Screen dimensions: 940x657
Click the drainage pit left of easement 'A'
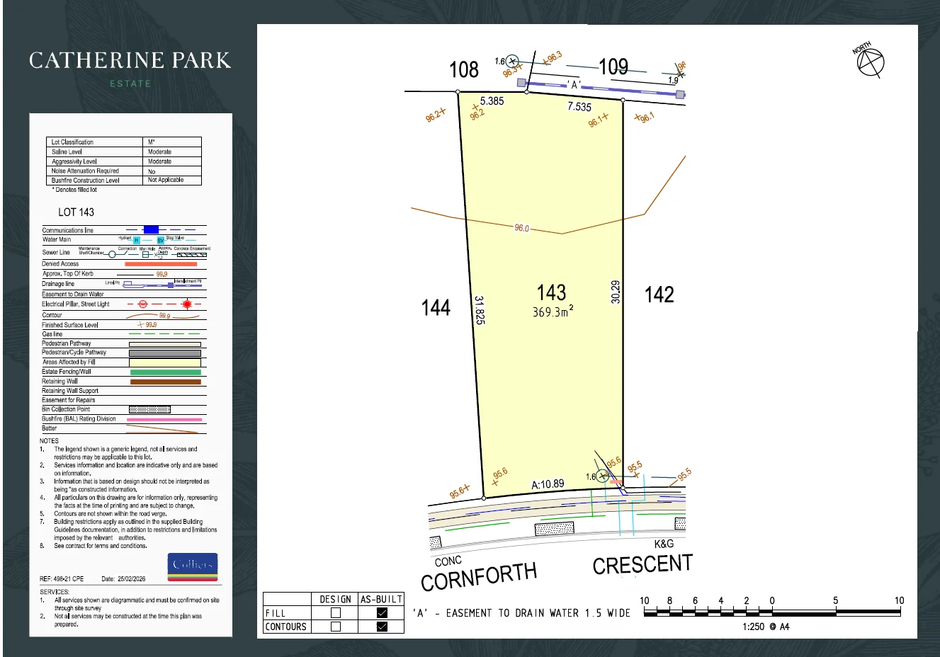coord(522,83)
